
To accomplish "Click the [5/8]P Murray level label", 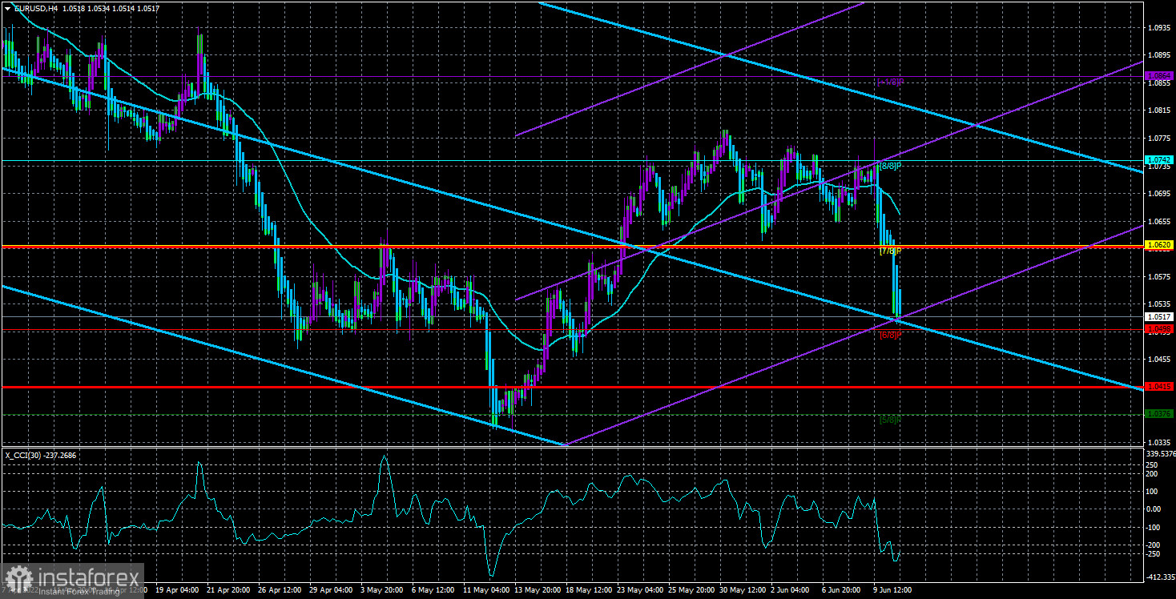I will (891, 420).
